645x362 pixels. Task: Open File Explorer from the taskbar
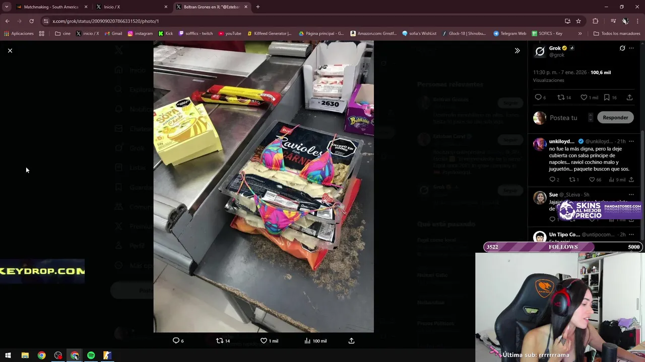pyautogui.click(x=25, y=355)
